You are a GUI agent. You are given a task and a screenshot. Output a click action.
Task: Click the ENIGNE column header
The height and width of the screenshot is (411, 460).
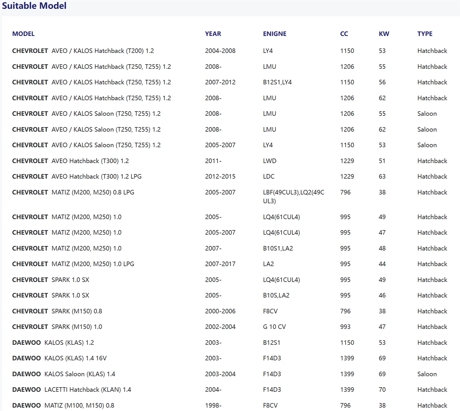point(275,34)
